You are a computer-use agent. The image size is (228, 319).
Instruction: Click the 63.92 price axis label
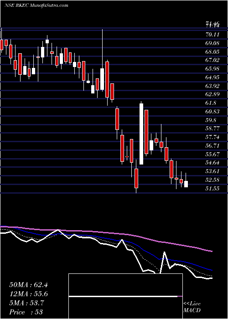(x=212, y=86)
